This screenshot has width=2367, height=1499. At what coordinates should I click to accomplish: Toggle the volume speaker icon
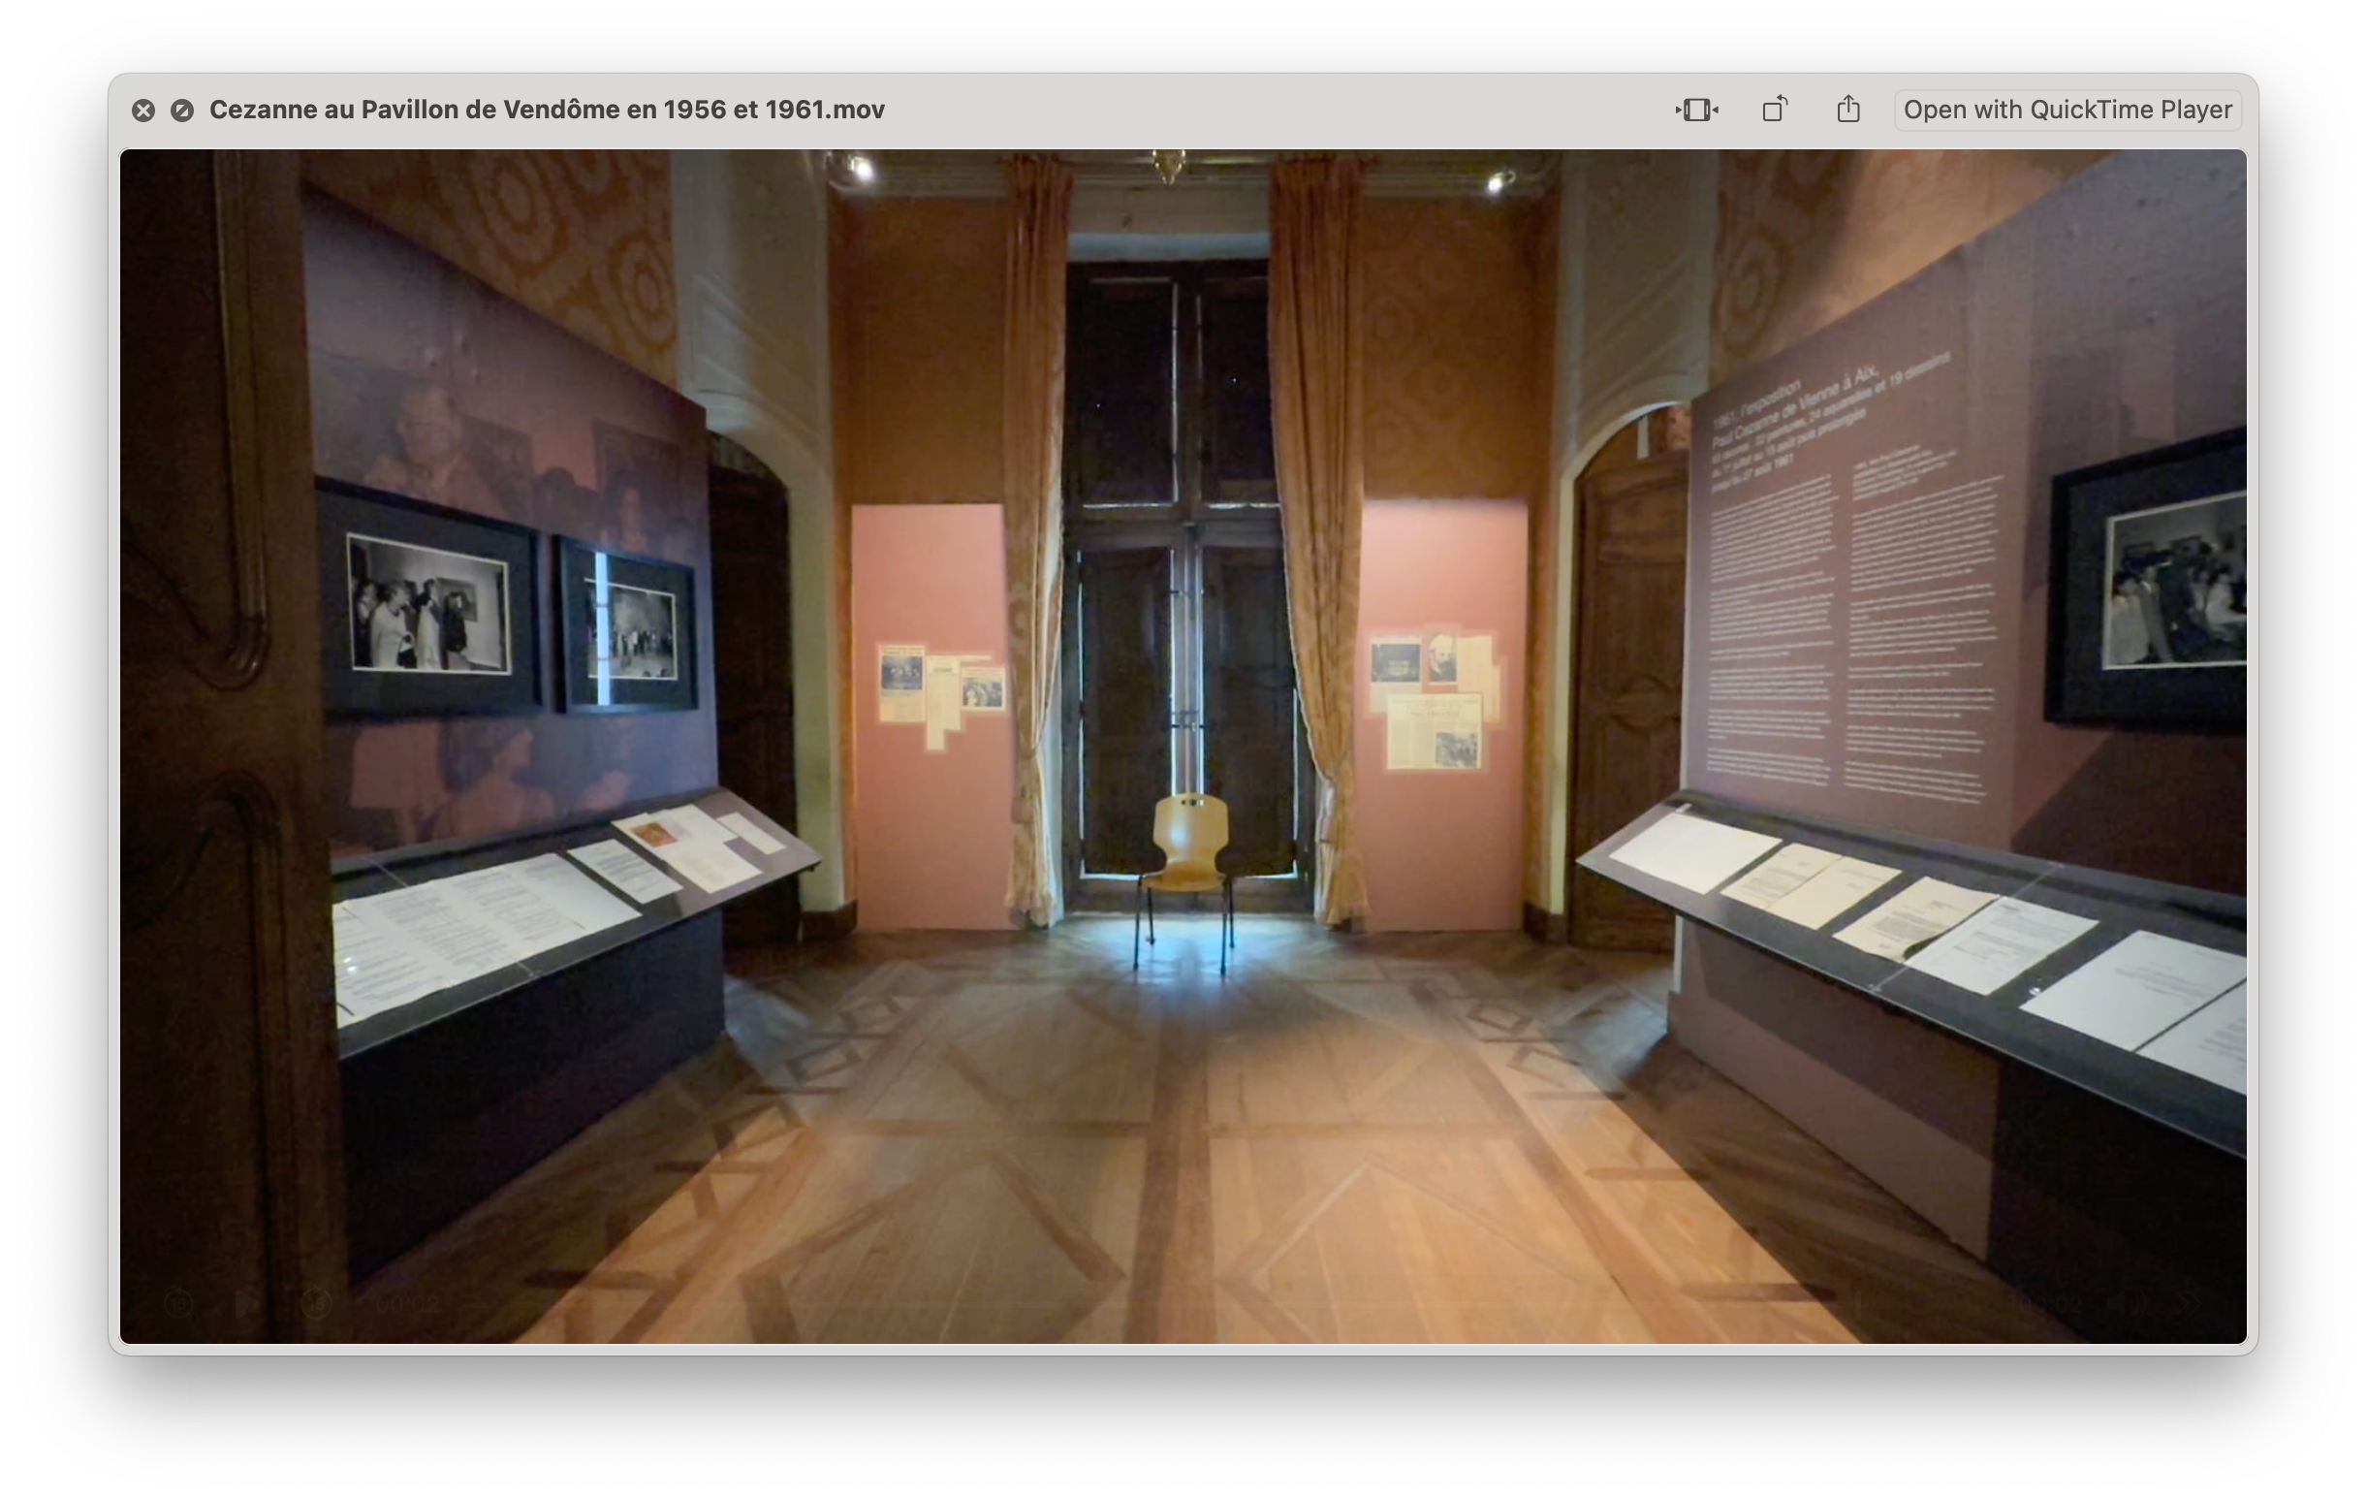(x=2129, y=1304)
